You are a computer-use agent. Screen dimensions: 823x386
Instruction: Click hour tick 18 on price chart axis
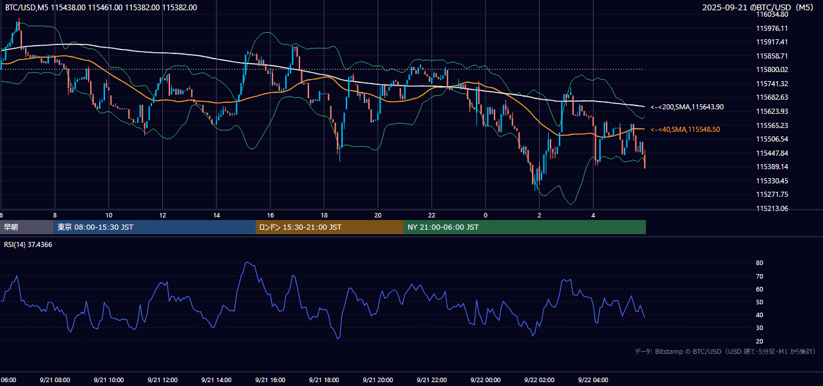pos(324,215)
